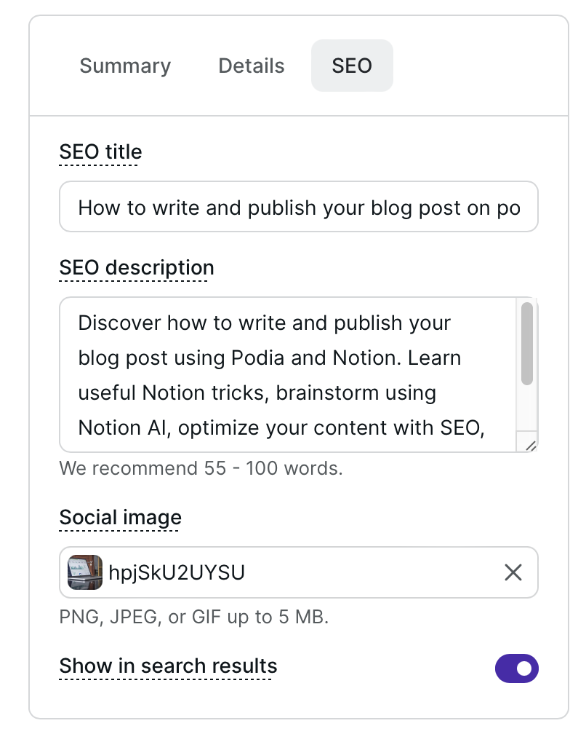Screen dimensions: 586x734
Task: Remove the hpjSkU2UYSU social image
Action: point(513,573)
